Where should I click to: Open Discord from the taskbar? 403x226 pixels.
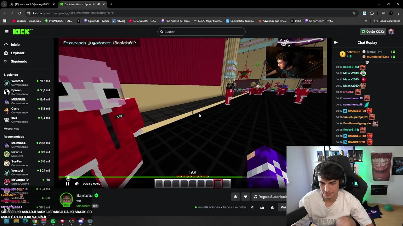pyautogui.click(x=81, y=221)
